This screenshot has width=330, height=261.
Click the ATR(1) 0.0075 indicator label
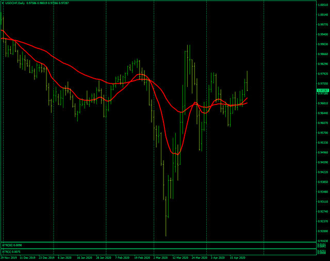pyautogui.click(x=11, y=252)
